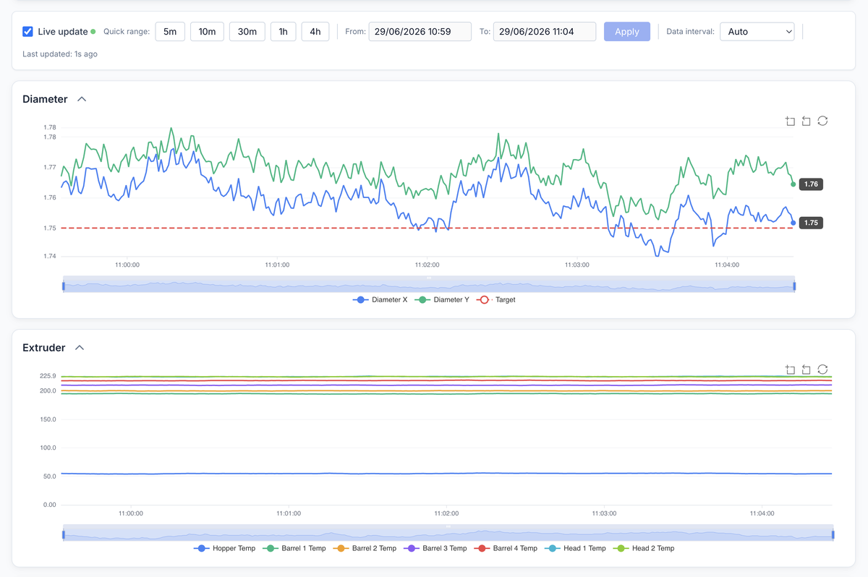Click the 11:03:00 tick in Extruder chart

(x=604, y=513)
